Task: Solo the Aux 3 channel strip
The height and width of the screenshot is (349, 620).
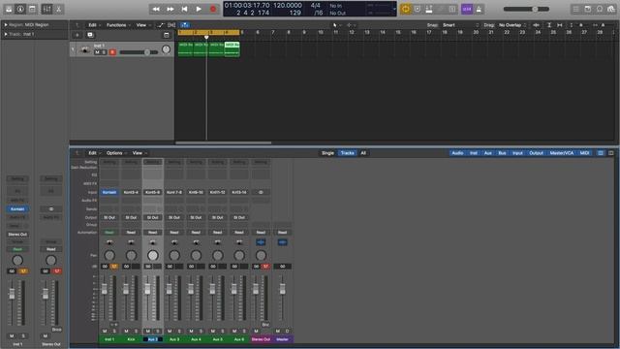Action: (179, 332)
